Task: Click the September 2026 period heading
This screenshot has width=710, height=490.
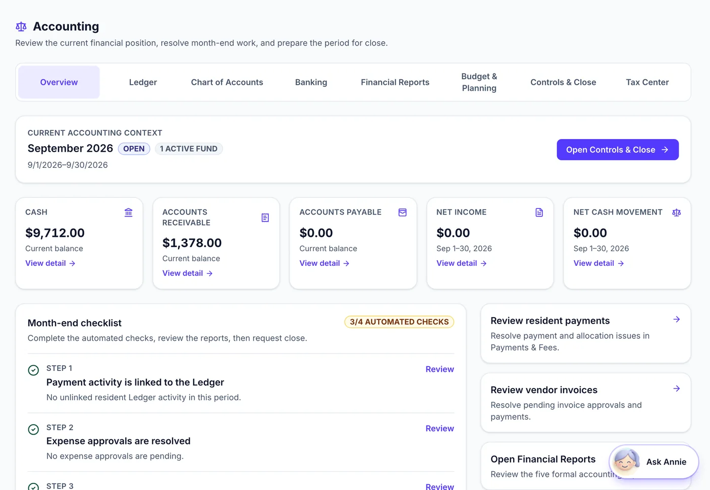Action: click(x=70, y=148)
